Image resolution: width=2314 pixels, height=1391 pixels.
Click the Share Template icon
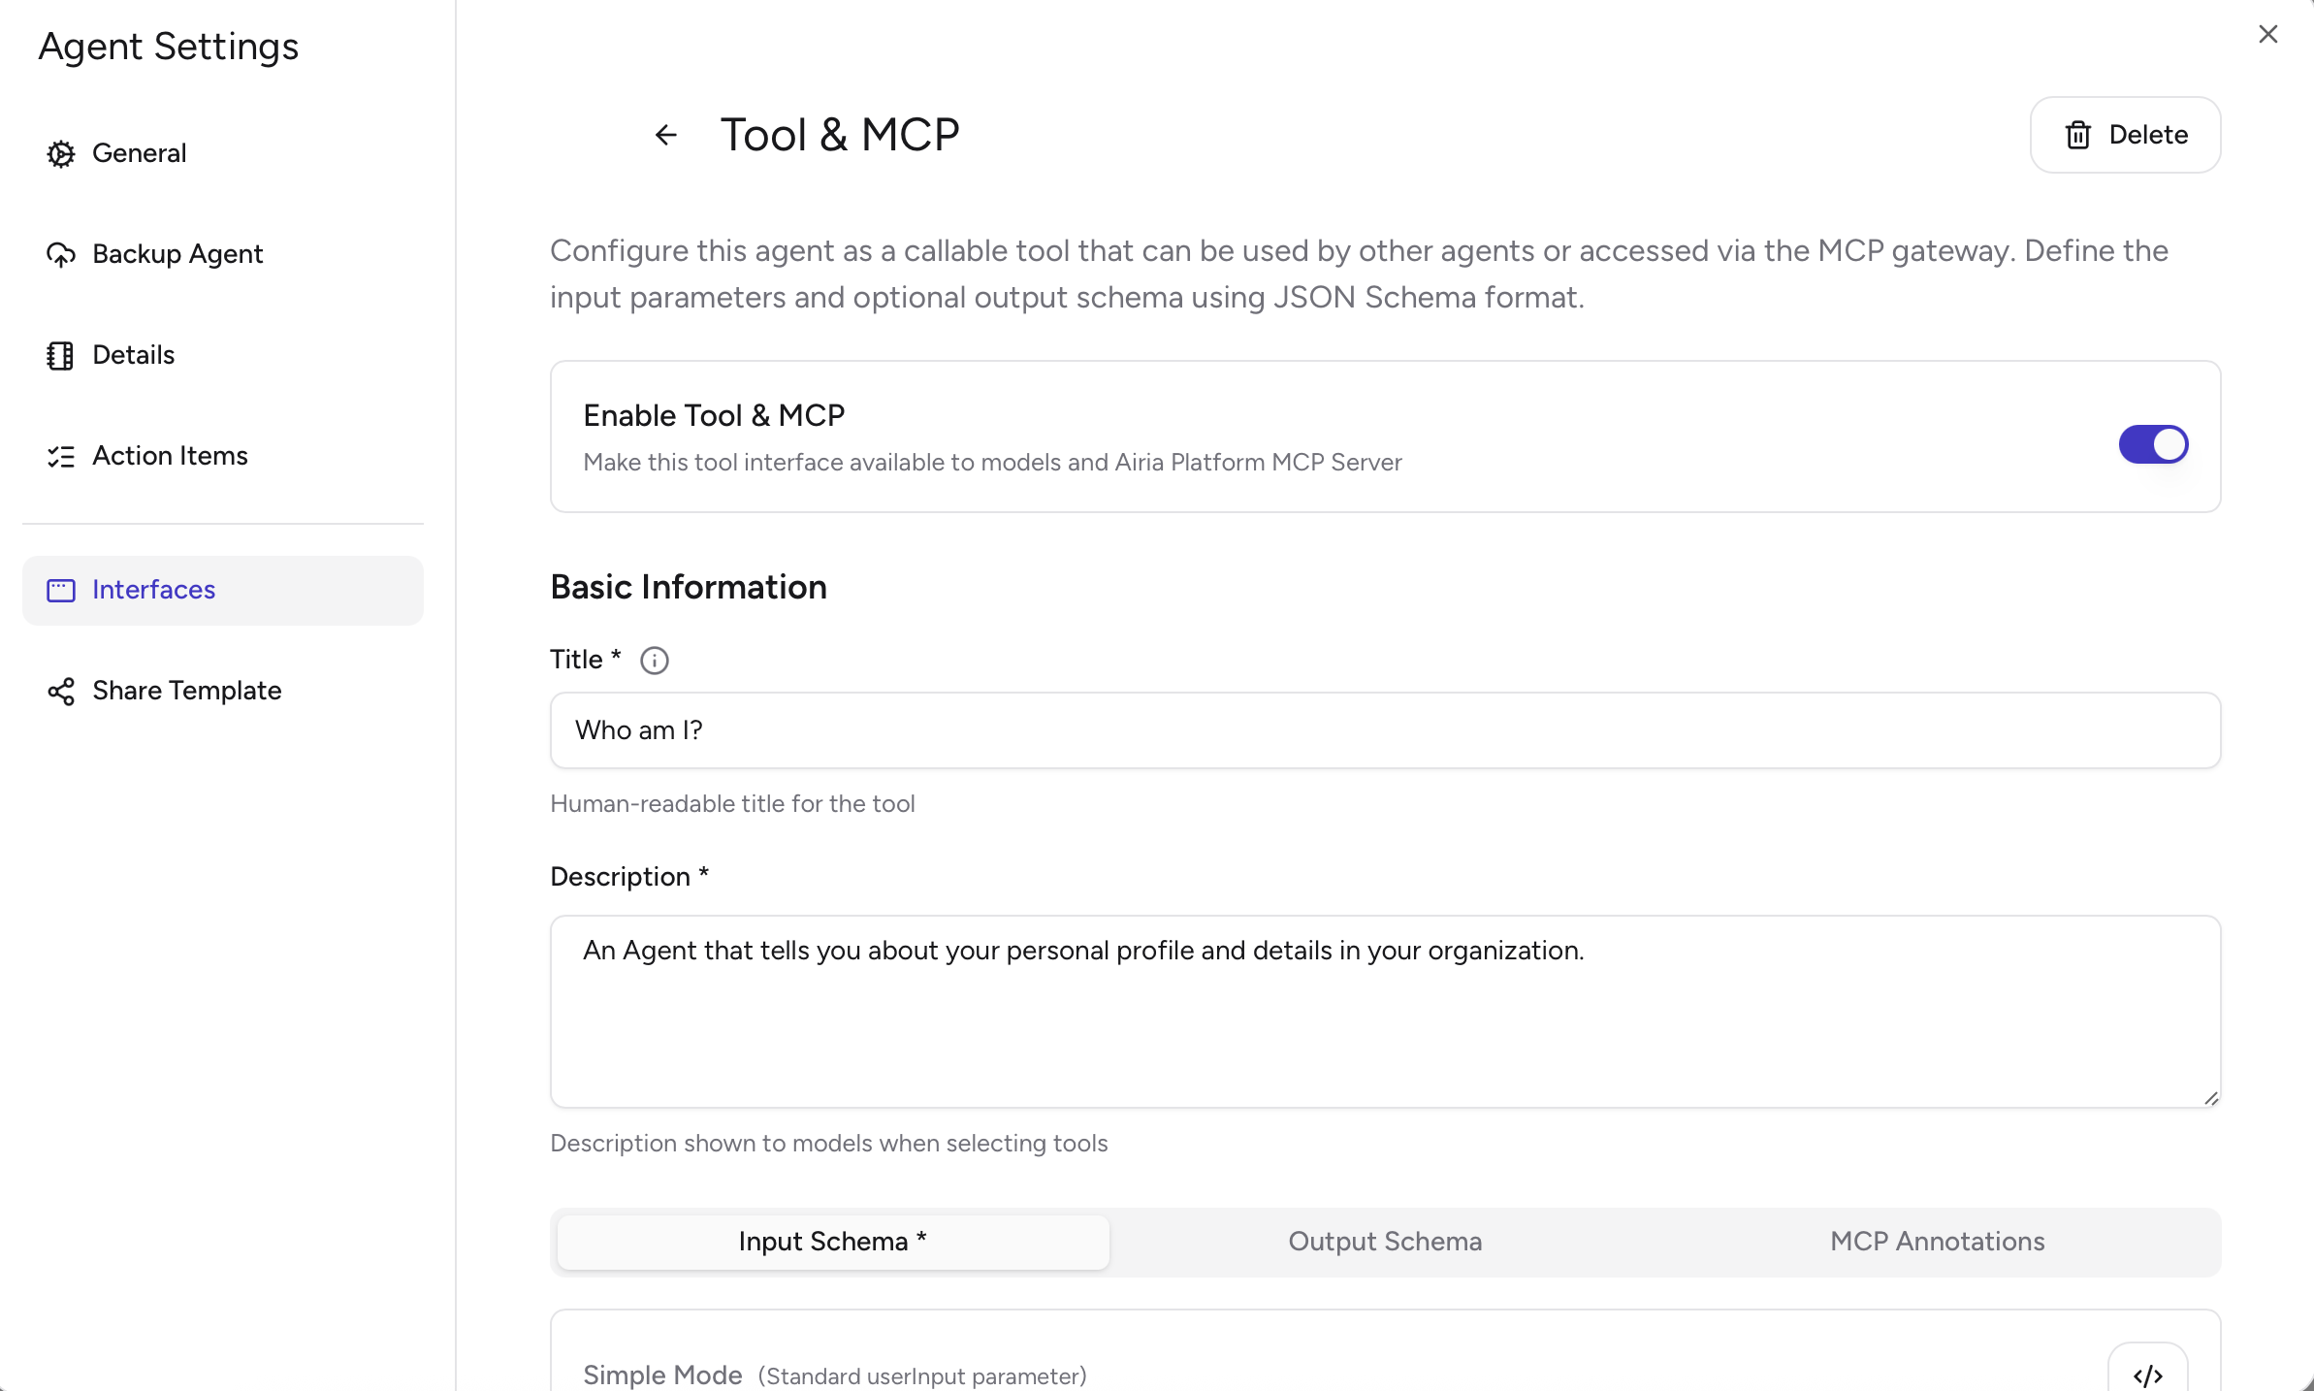(60, 692)
